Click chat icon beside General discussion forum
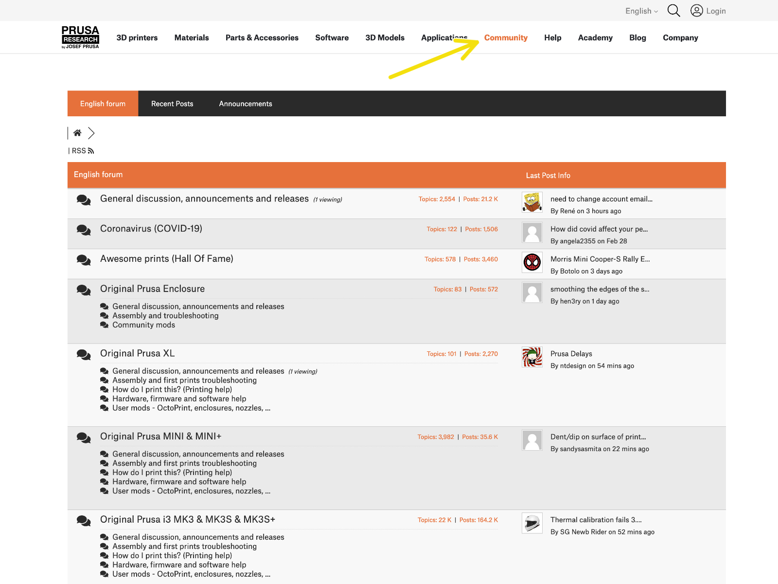 point(84,200)
